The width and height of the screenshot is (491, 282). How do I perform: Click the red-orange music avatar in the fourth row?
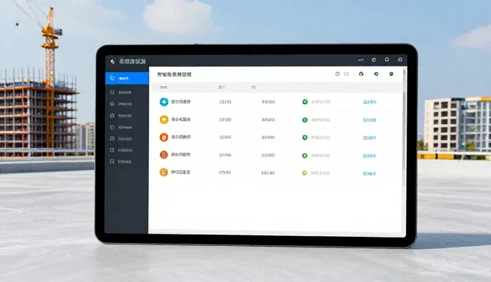[x=163, y=155]
